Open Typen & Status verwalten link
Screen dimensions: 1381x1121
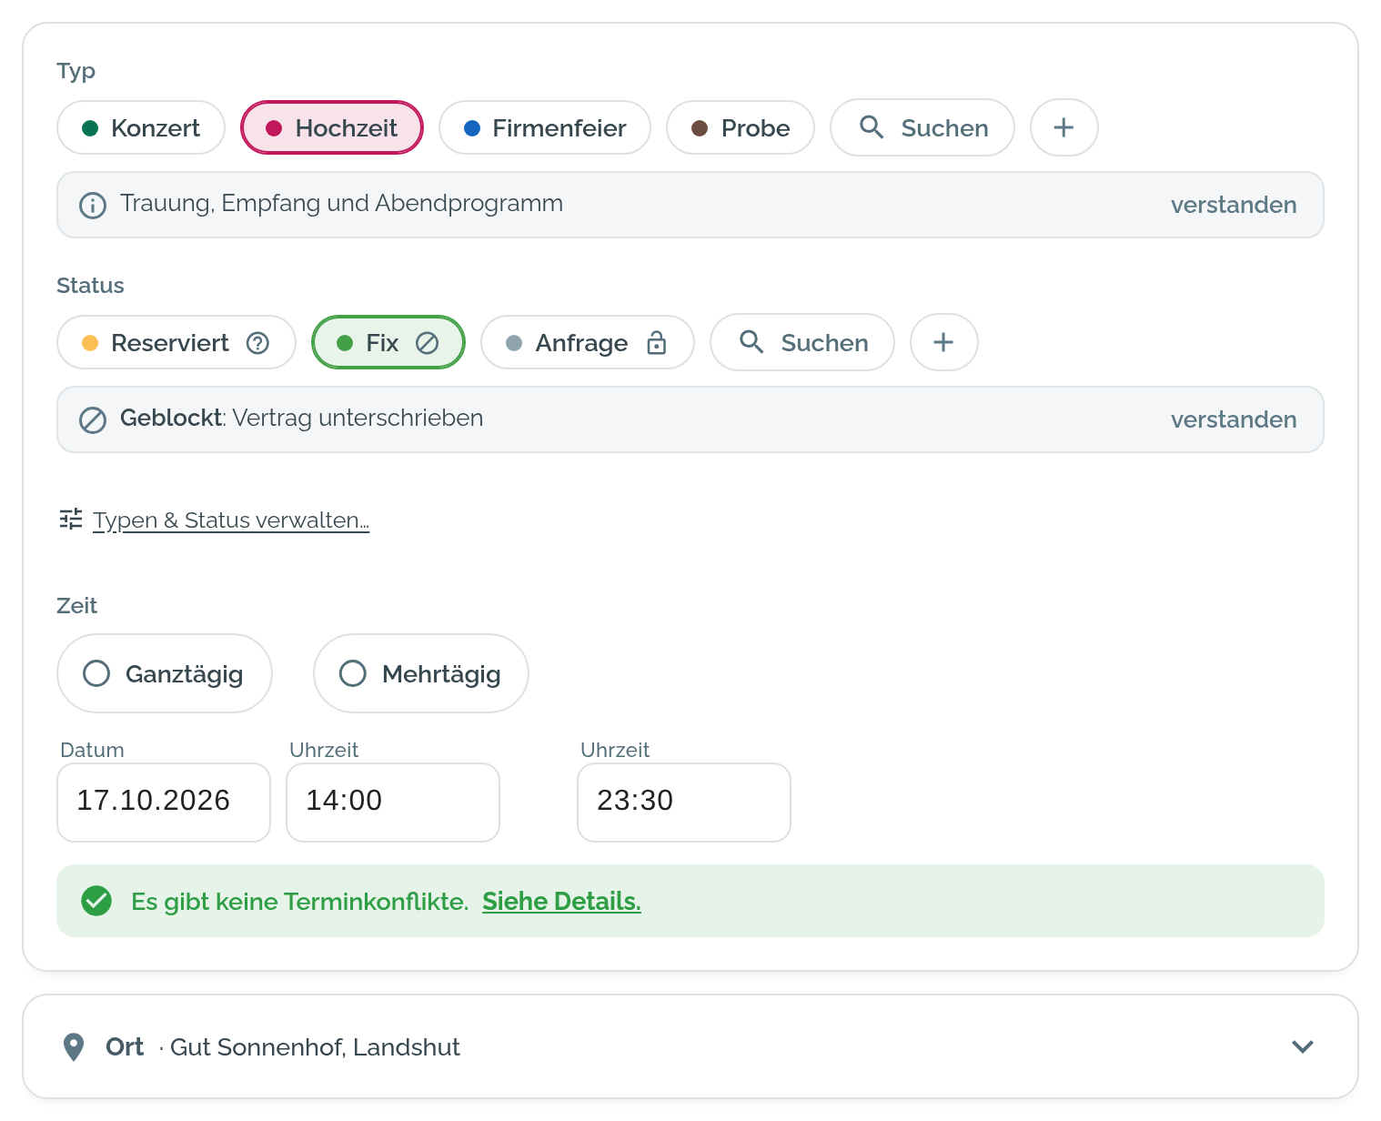click(x=231, y=520)
